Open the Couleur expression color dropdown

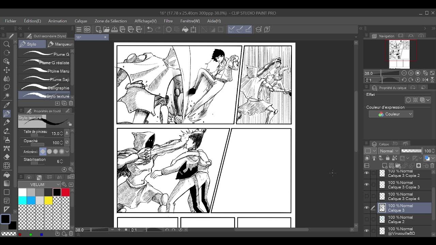(x=391, y=114)
